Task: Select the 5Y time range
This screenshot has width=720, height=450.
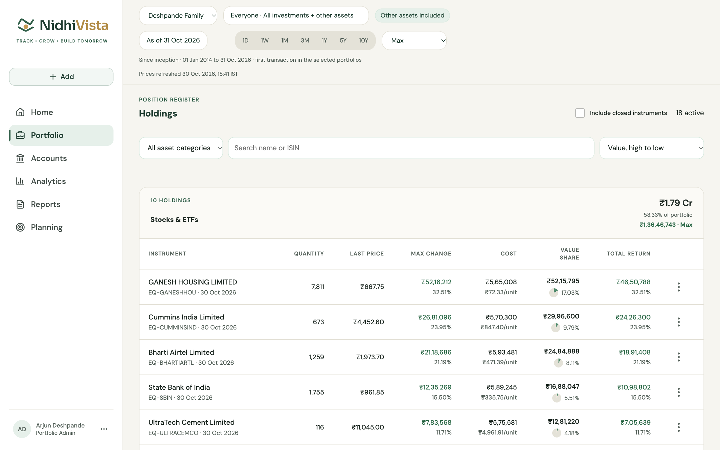Action: (343, 40)
